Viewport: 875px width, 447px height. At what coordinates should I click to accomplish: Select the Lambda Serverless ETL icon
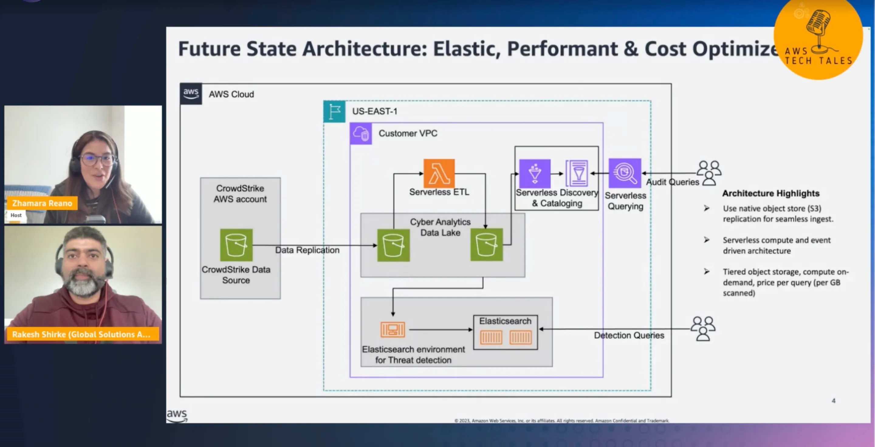439,173
